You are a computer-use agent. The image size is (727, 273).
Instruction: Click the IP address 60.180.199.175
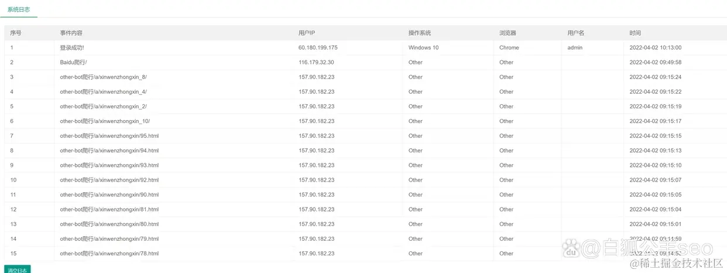[318, 47]
